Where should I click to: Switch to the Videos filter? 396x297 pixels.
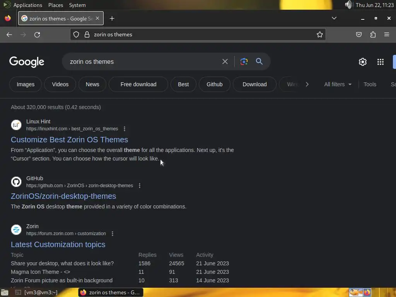pyautogui.click(x=60, y=84)
